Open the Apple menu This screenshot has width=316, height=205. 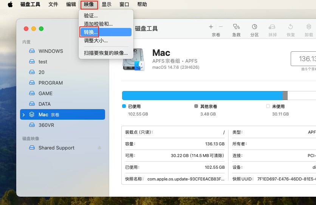10,5
